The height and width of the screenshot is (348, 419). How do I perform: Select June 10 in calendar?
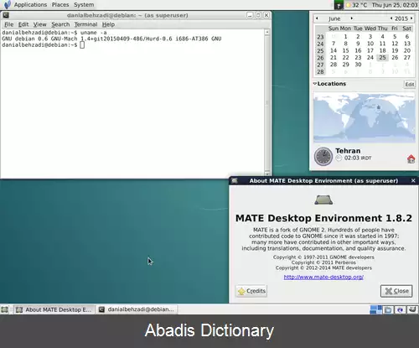(x=370, y=44)
